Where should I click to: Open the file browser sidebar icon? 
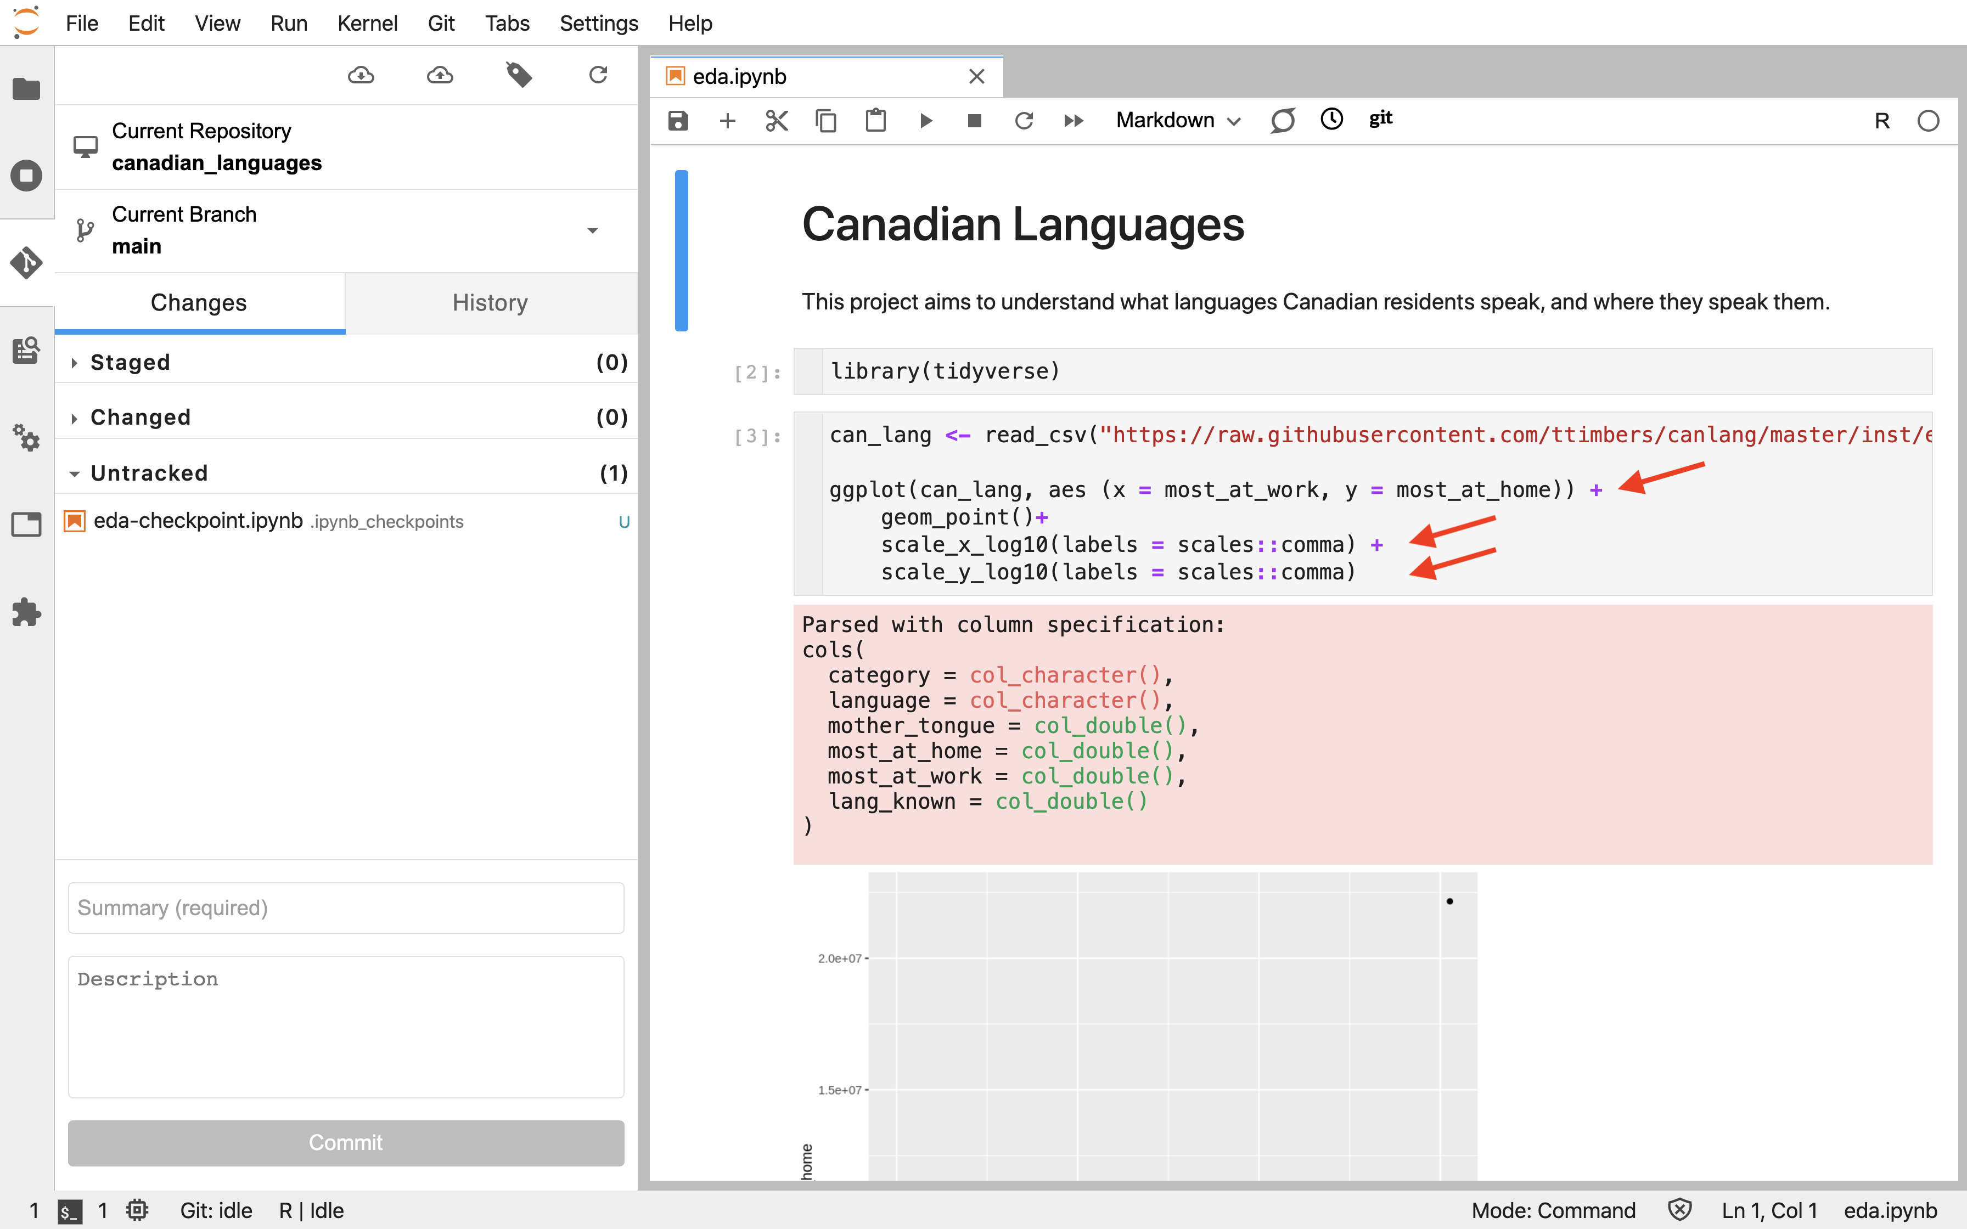(27, 88)
